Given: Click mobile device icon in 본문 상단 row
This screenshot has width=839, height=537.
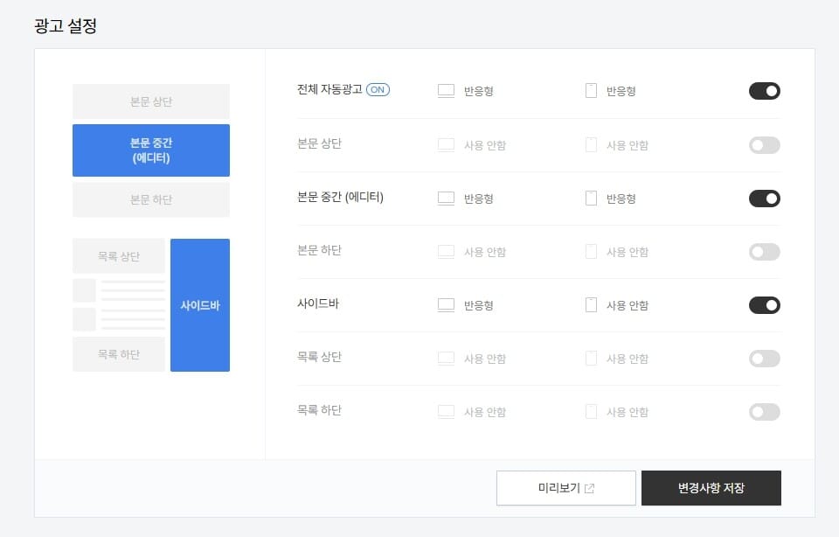Looking at the screenshot, I should [x=591, y=144].
